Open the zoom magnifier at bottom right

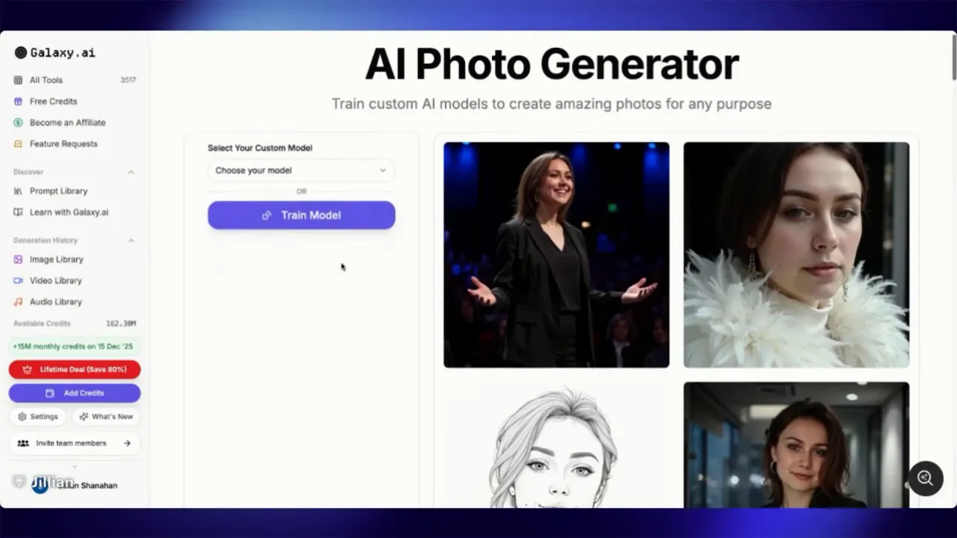click(925, 478)
